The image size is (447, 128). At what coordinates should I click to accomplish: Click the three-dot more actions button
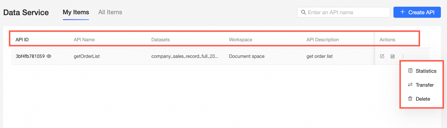click(403, 56)
